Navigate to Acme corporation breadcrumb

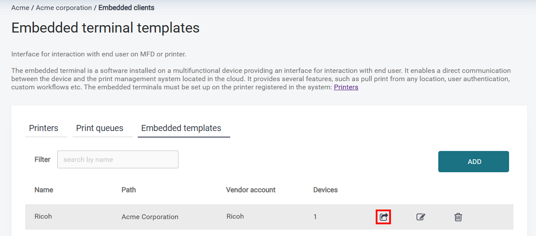(x=64, y=8)
